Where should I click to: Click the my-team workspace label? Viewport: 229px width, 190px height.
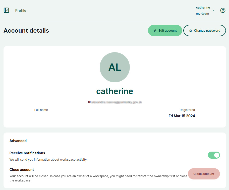click(202, 13)
